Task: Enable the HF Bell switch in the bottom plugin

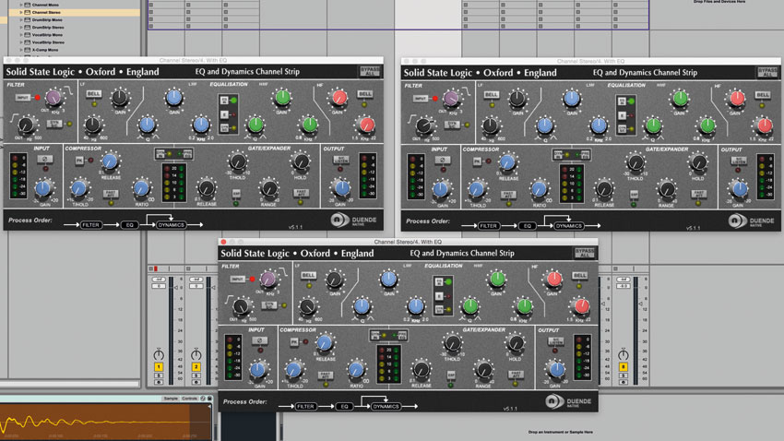Action: click(581, 275)
